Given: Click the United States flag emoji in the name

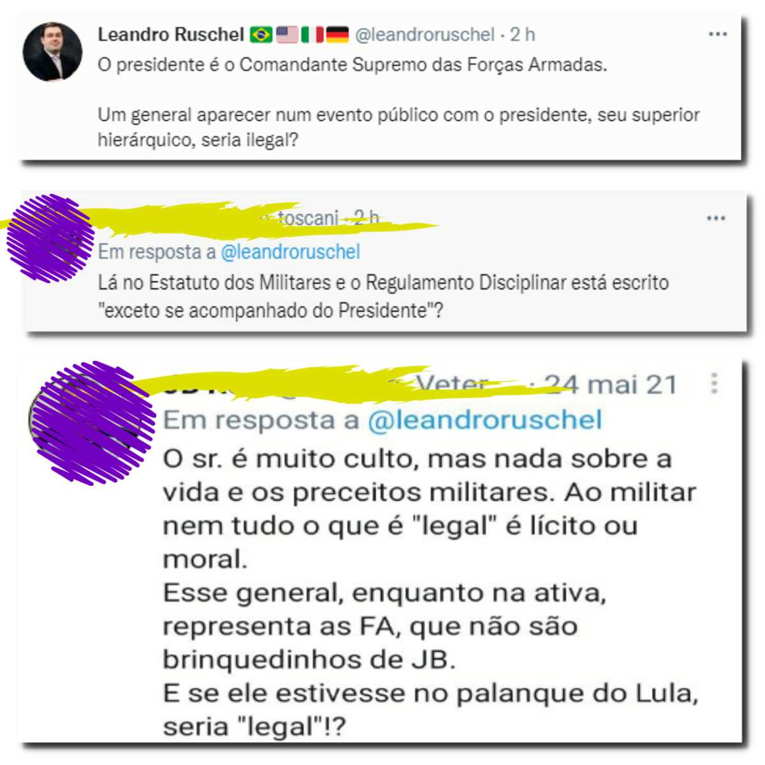Looking at the screenshot, I should [x=287, y=34].
